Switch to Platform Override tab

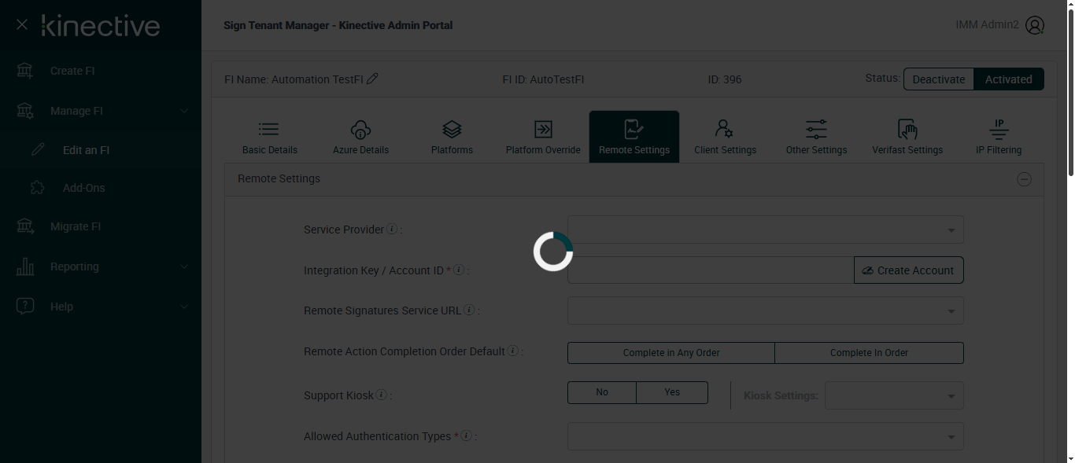pos(543,137)
